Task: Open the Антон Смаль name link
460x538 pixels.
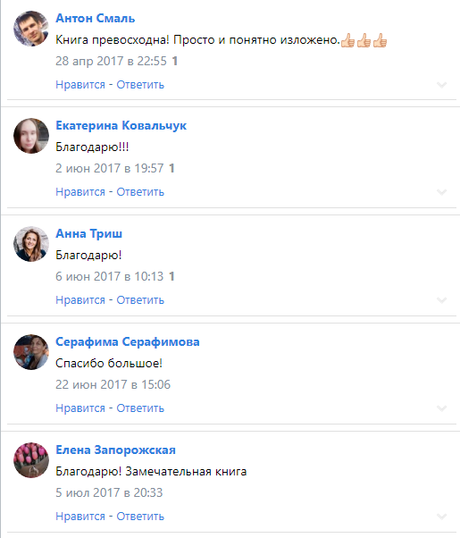Action: [96, 18]
